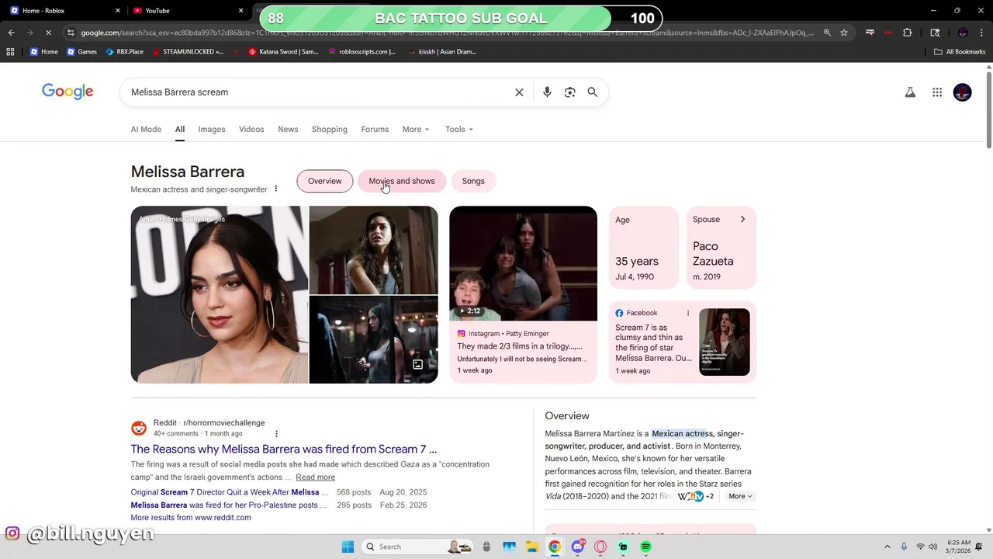The image size is (993, 559).
Task: Select the Images search tab
Action: 212,130
